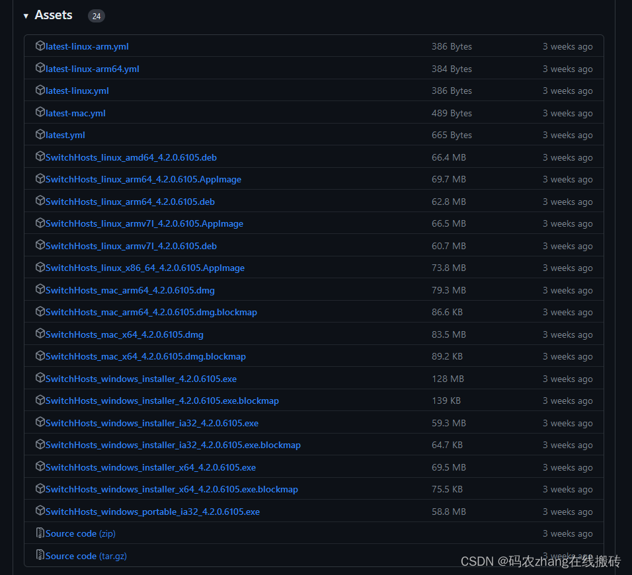
Task: Download Source code (tar.gz)
Action: [86, 556]
